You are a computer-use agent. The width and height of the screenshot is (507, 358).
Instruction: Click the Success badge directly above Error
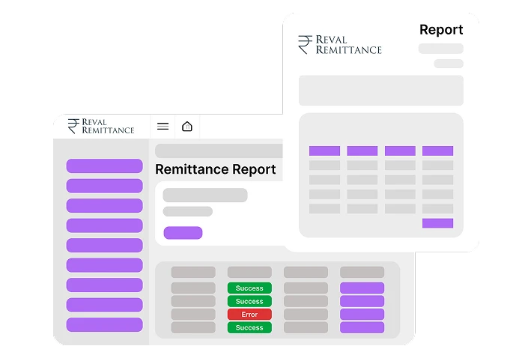click(x=249, y=301)
